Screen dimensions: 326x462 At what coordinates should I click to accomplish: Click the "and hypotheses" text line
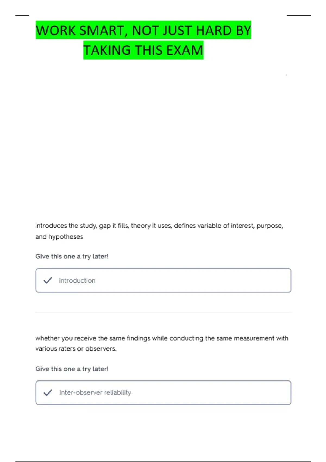(x=59, y=237)
